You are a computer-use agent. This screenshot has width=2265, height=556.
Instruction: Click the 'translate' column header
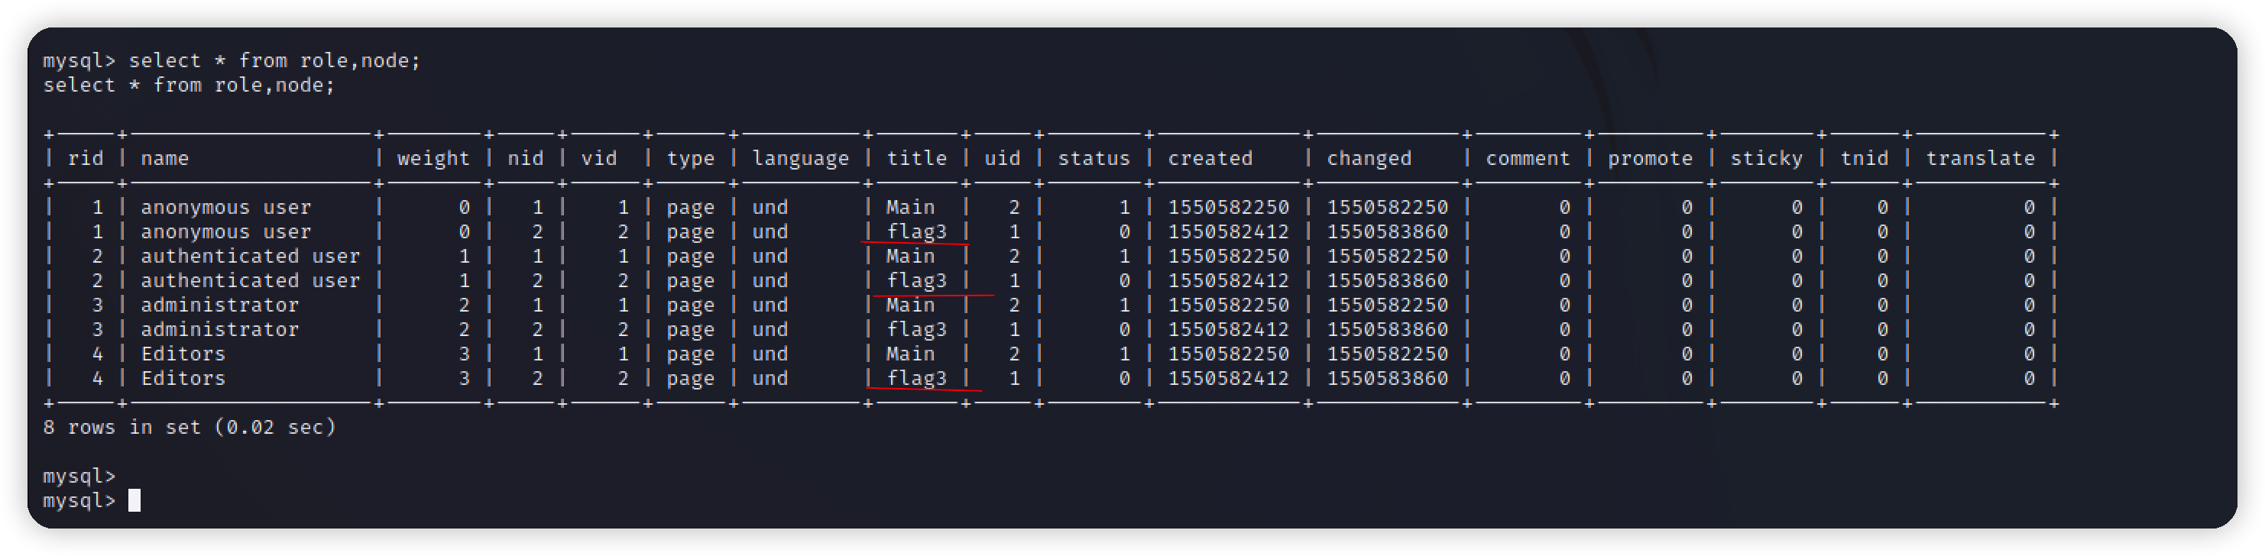pos(1980,158)
